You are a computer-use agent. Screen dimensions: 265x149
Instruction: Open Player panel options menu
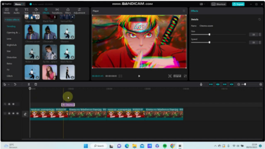pos(184,11)
